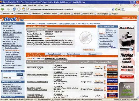Click the NEUE SUCHE button

(x=89, y=50)
